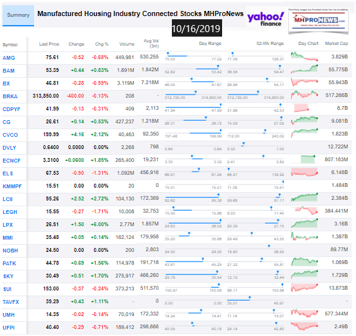Image resolution: width=356 pixels, height=336 pixels.
Task: Sort by the Avg Vol (3m) header
Action: tap(151, 43)
